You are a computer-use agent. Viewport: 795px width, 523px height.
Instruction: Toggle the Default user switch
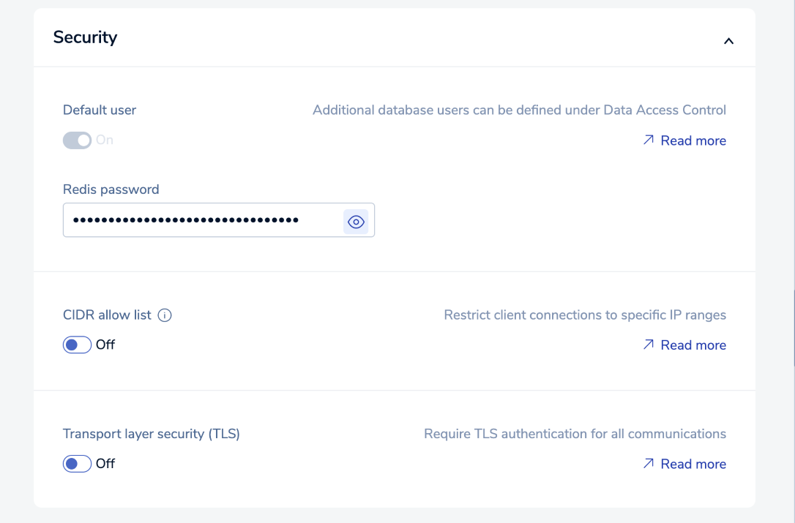[77, 140]
